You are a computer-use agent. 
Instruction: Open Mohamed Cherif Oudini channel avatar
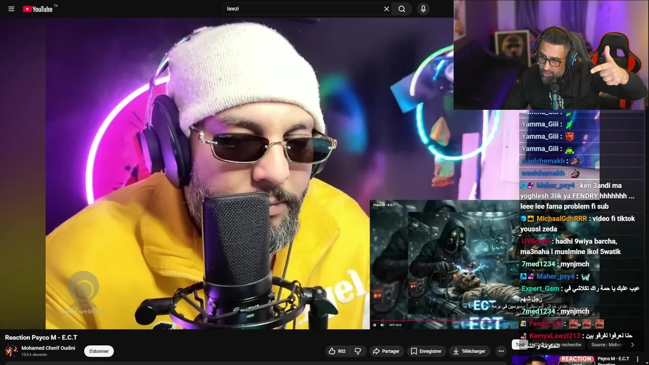11,351
